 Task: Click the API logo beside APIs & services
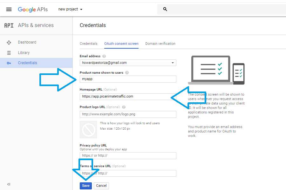9,25
